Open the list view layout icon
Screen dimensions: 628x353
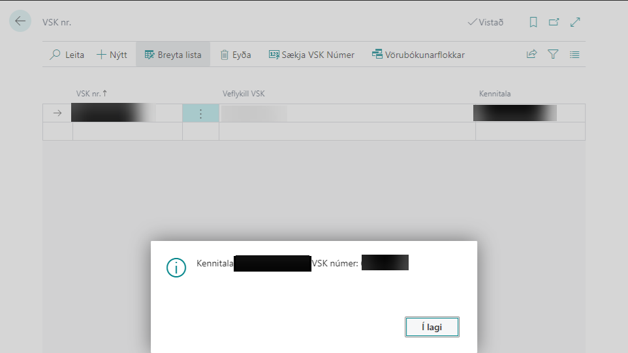pos(574,55)
